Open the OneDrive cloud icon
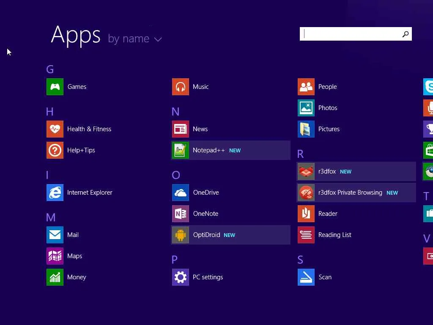The width and height of the screenshot is (433, 325). [180, 193]
